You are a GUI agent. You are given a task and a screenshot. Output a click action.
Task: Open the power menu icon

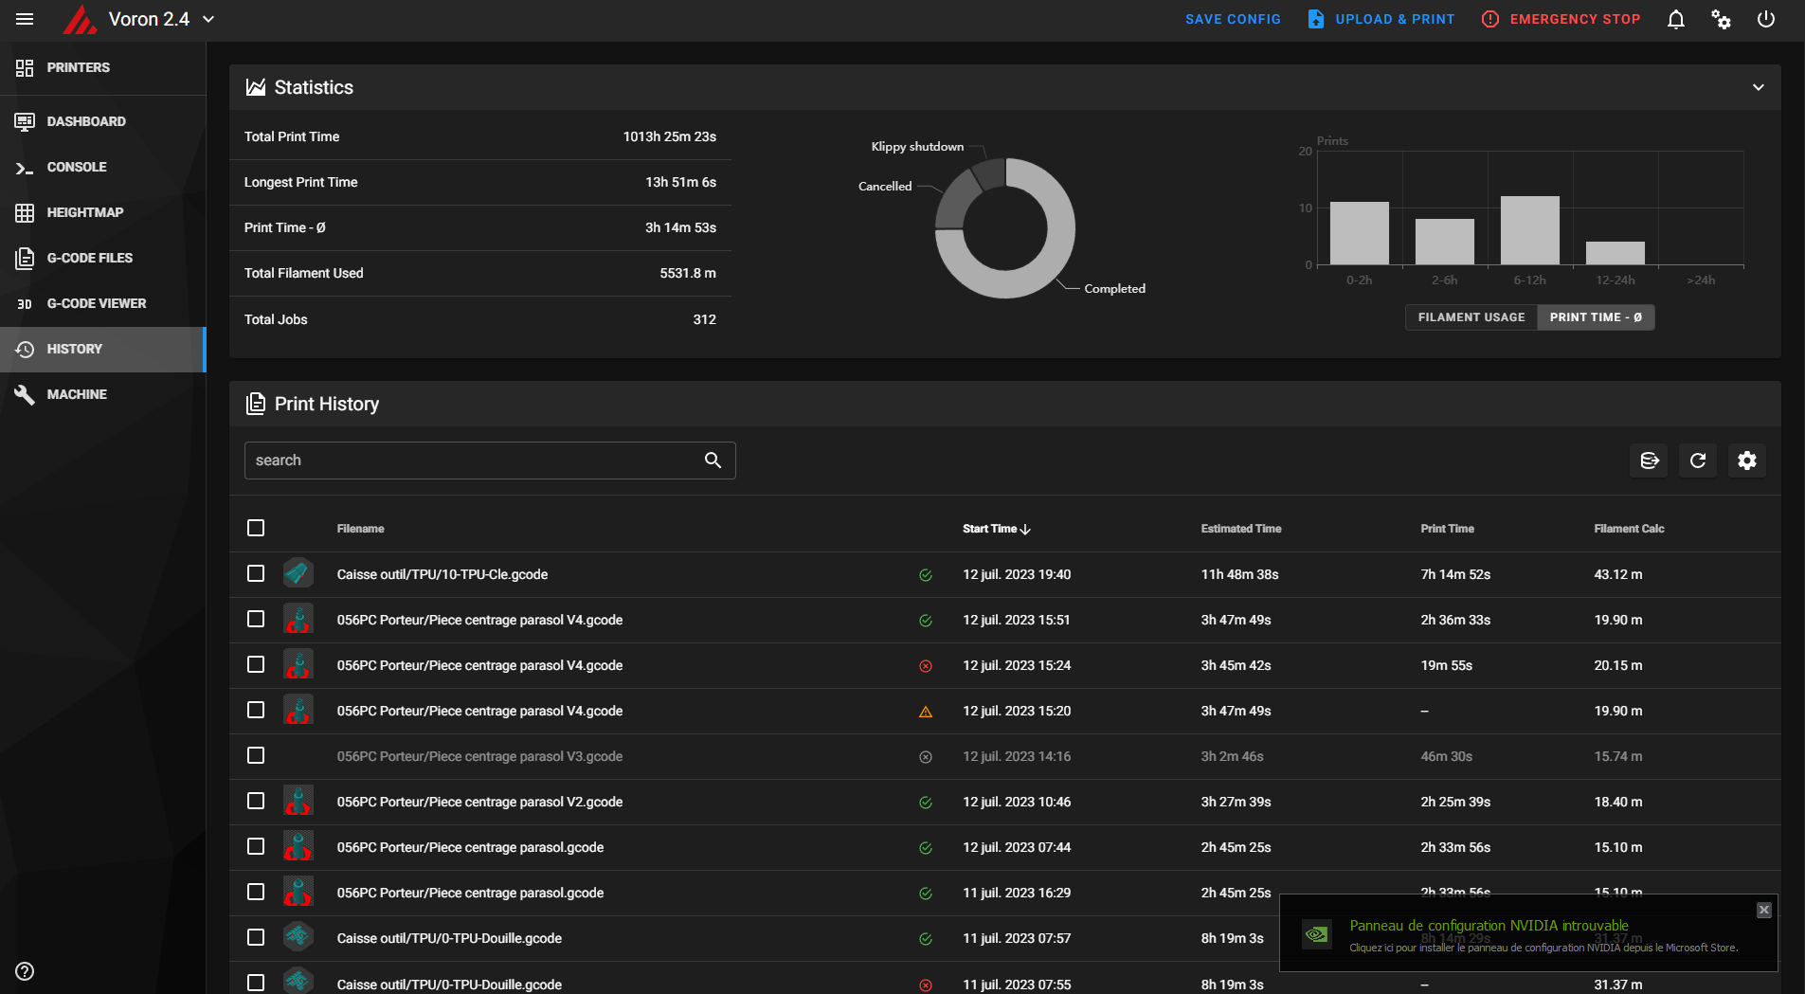(1766, 19)
